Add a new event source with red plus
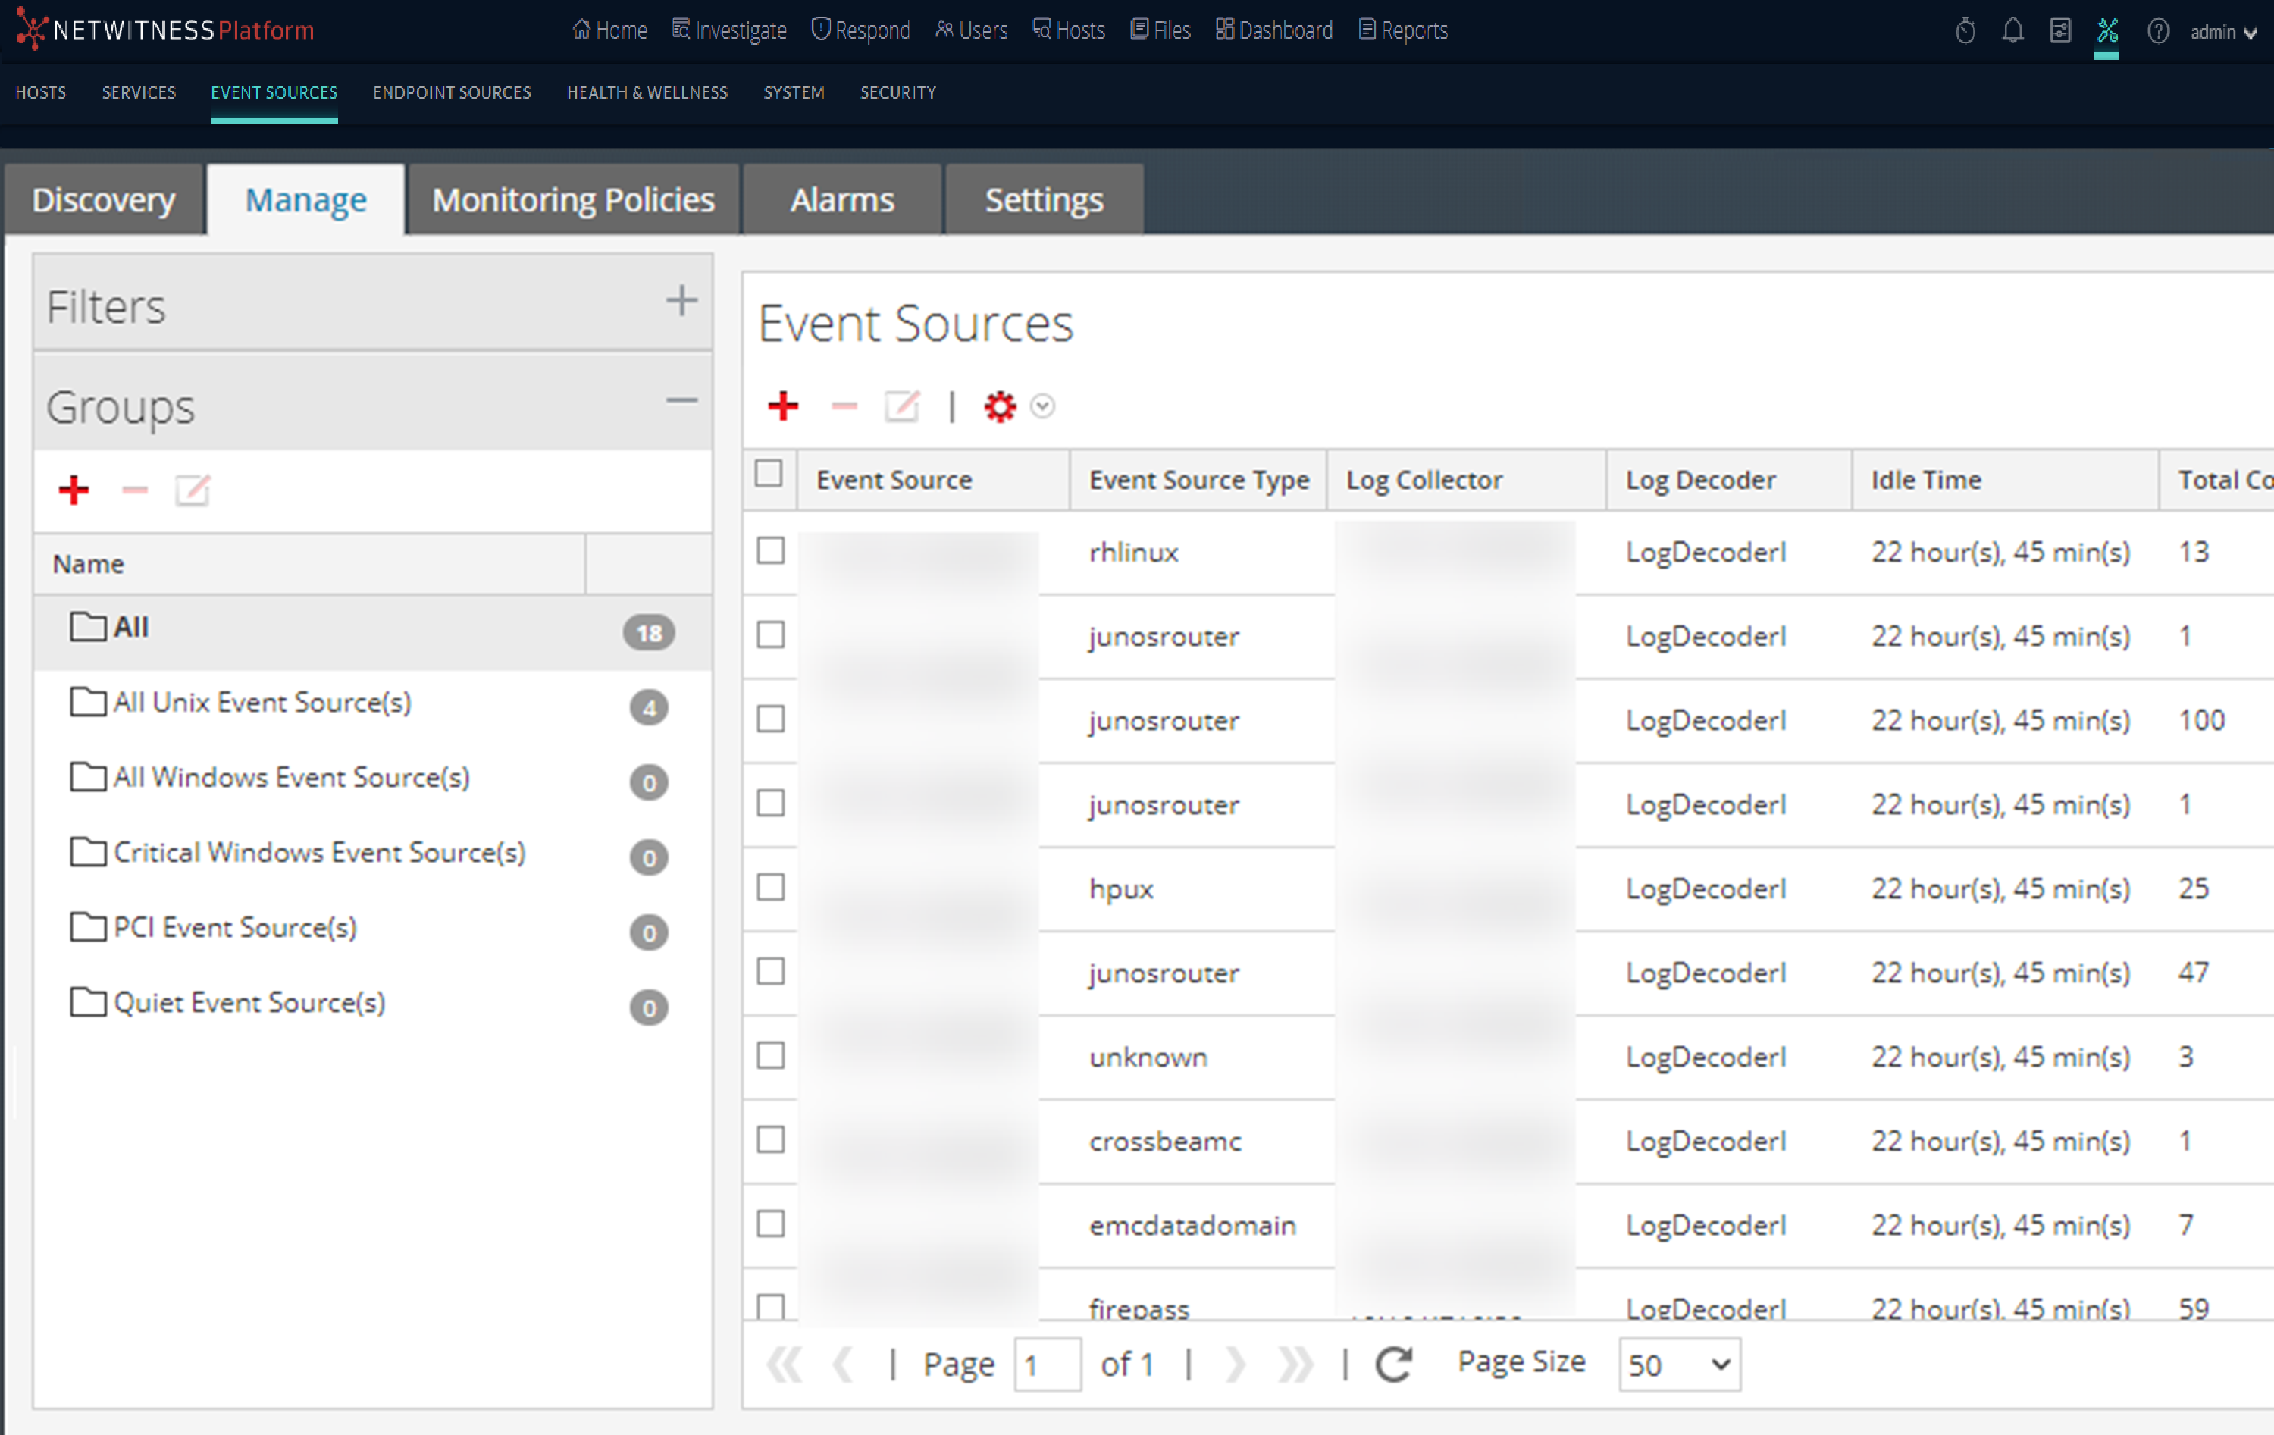Viewport: 2274px width, 1435px height. [x=783, y=406]
